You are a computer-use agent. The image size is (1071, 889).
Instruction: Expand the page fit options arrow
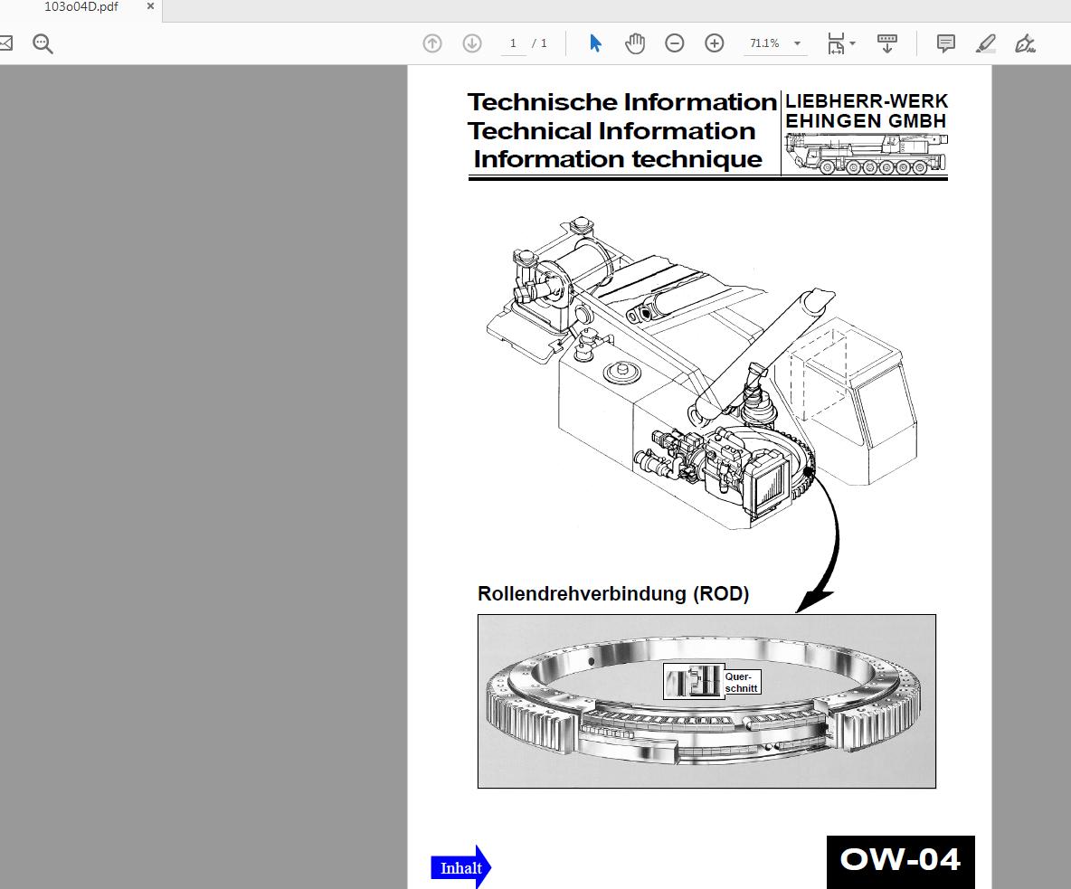852,43
